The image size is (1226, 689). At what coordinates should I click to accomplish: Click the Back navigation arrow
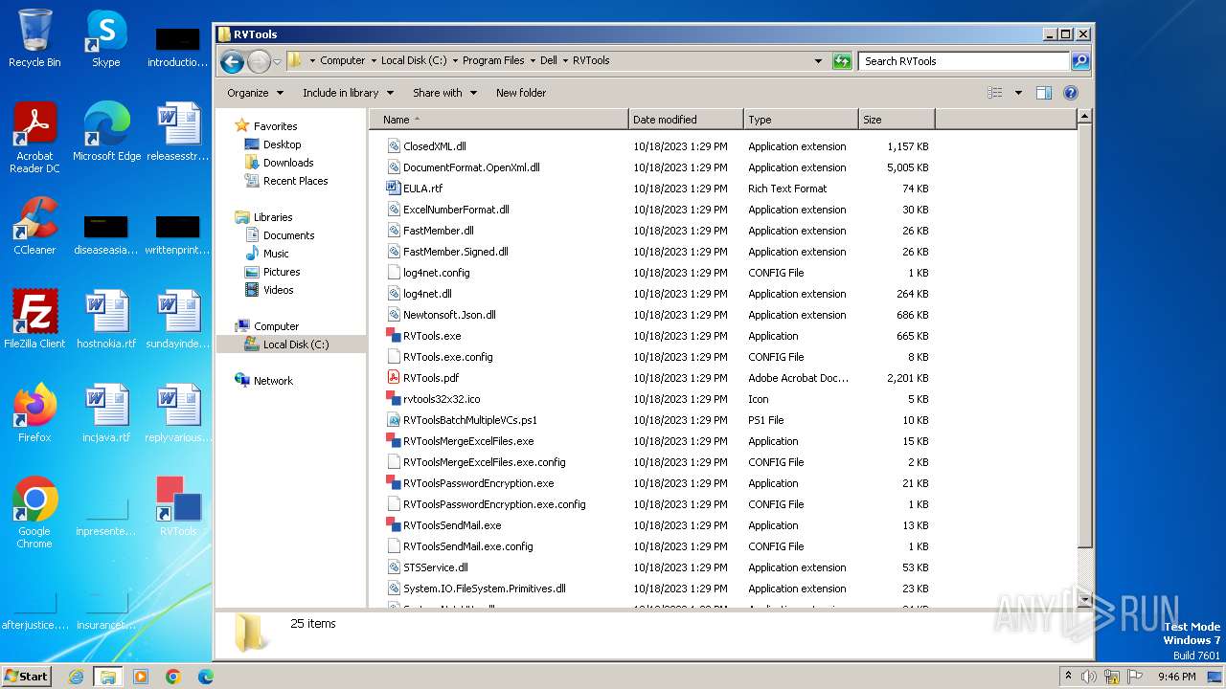[x=232, y=61]
